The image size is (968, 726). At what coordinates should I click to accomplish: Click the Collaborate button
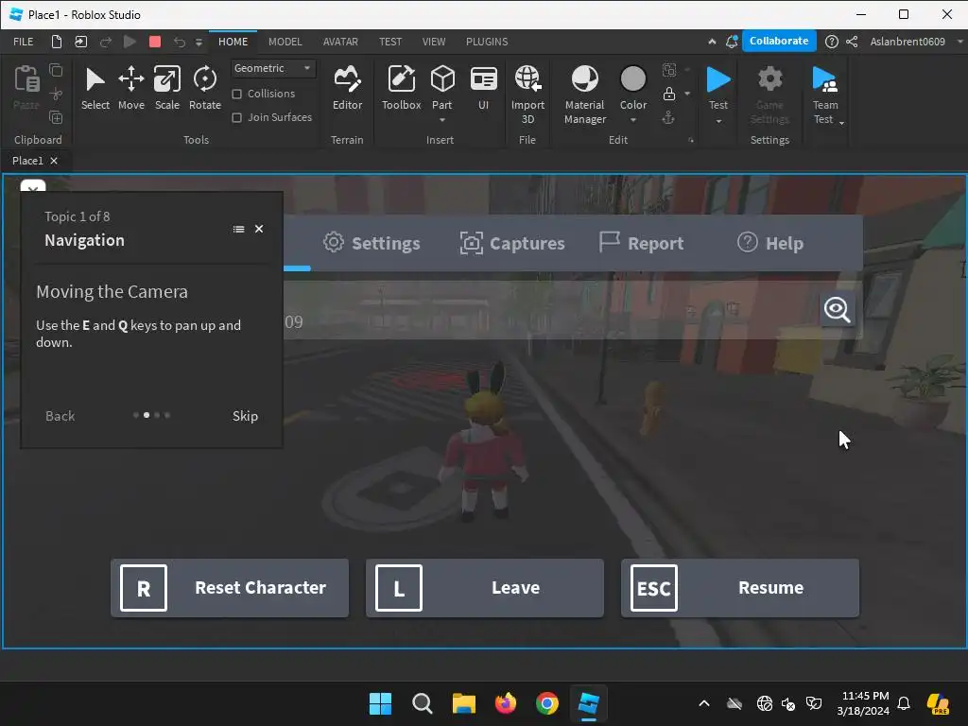[779, 41]
